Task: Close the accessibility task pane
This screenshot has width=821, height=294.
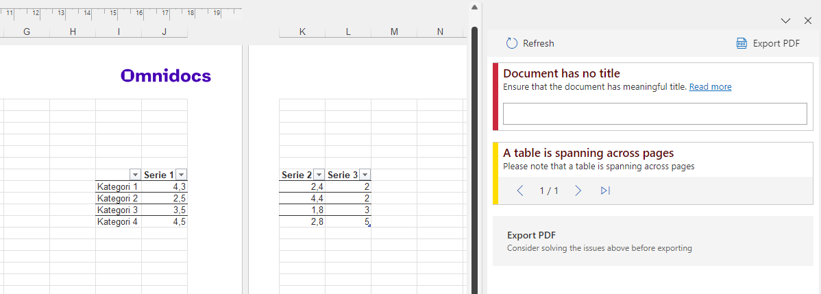Action: click(807, 21)
